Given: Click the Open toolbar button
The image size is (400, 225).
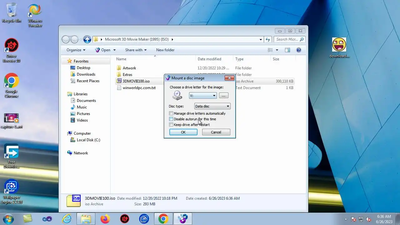Looking at the screenshot, I should (103, 50).
